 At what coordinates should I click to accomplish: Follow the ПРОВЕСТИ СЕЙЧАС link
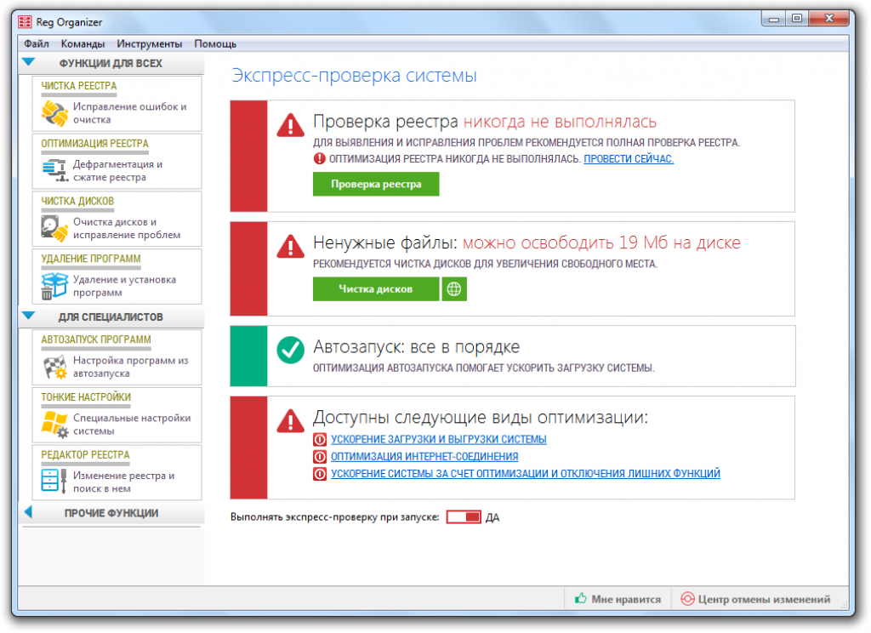[x=628, y=159]
